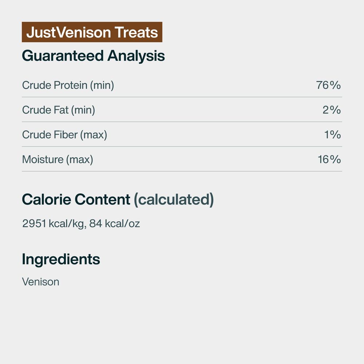Select the 2951 kcal/kg value
364x364 pixels.
click(x=54, y=223)
